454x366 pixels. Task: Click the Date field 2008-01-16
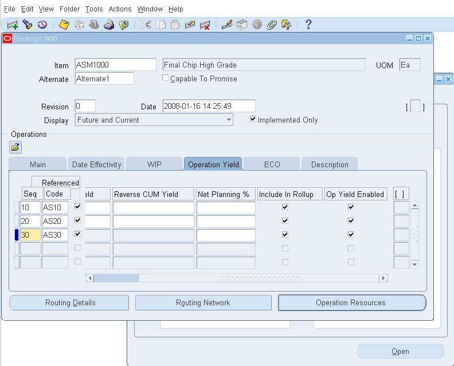209,106
